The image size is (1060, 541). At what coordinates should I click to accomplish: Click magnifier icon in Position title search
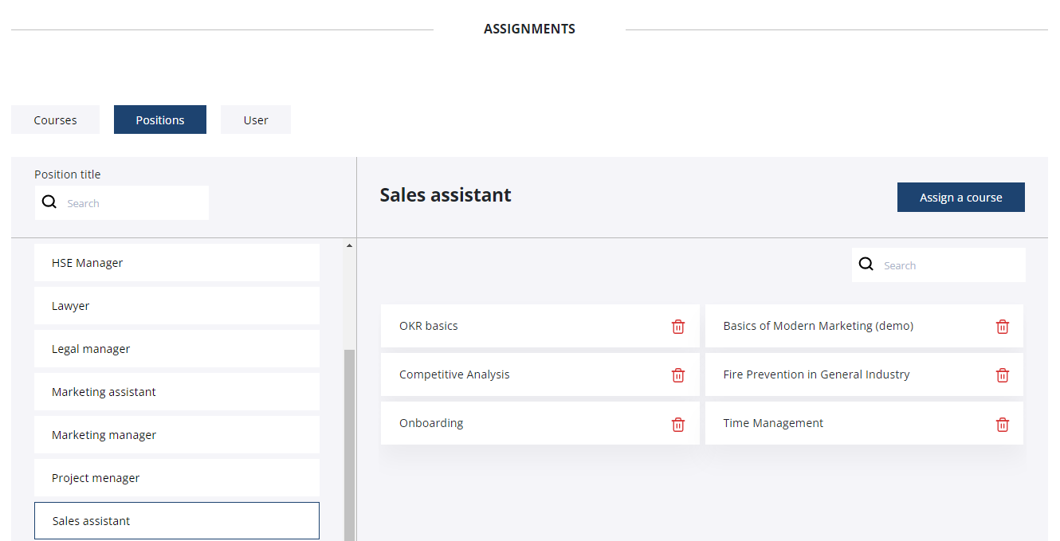click(49, 202)
